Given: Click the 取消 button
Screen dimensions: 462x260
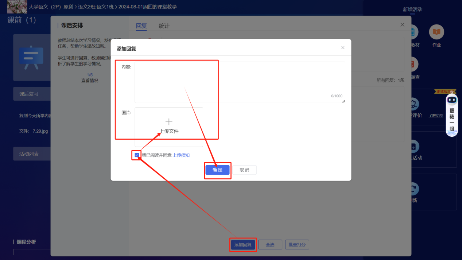Looking at the screenshot, I should click(x=244, y=170).
